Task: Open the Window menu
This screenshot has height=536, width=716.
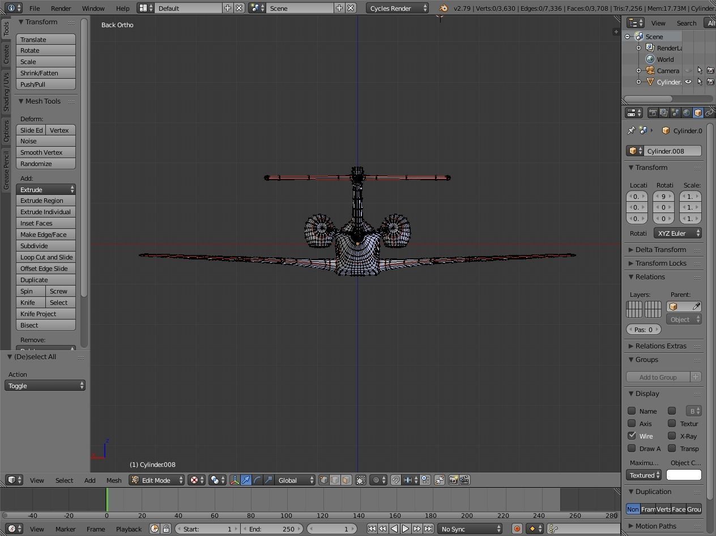Action: tap(93, 8)
